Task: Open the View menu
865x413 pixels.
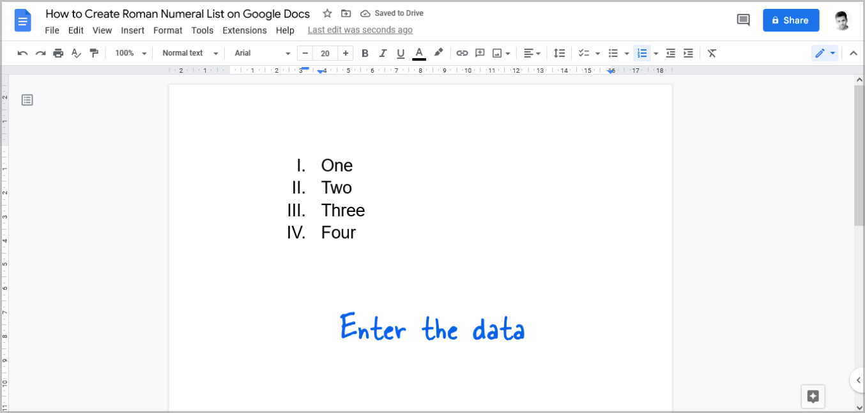Action: pyautogui.click(x=102, y=30)
